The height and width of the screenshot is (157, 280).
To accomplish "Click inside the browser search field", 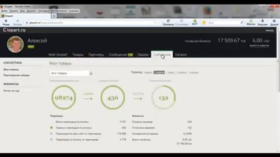I will click(x=223, y=23).
